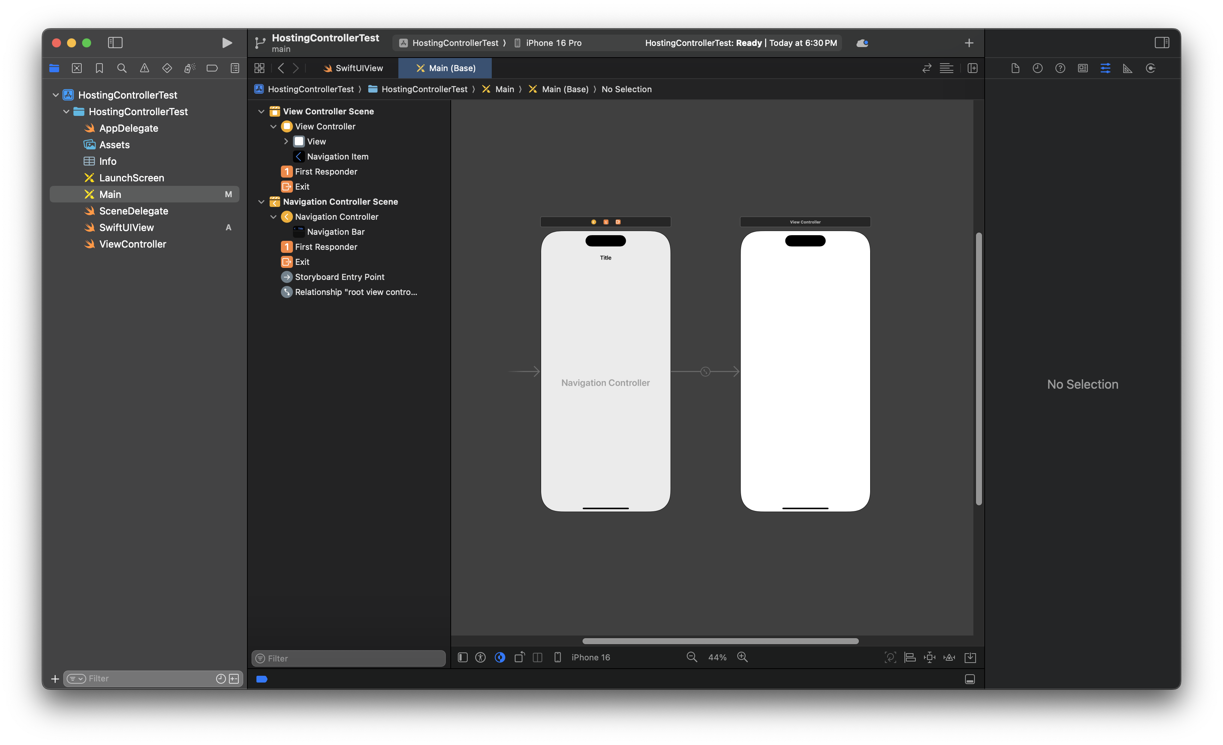Viewport: 1223px width, 745px height.
Task: Open the Issue navigator warning icon
Action: tap(145, 68)
